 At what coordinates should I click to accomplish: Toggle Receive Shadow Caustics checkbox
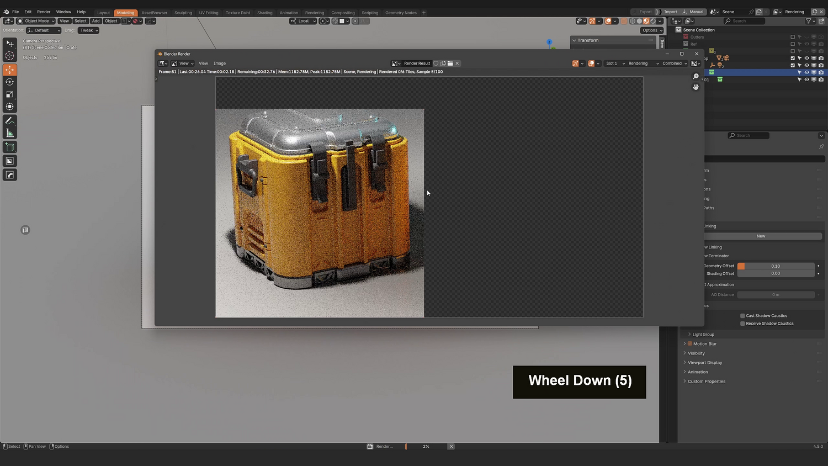pyautogui.click(x=742, y=324)
